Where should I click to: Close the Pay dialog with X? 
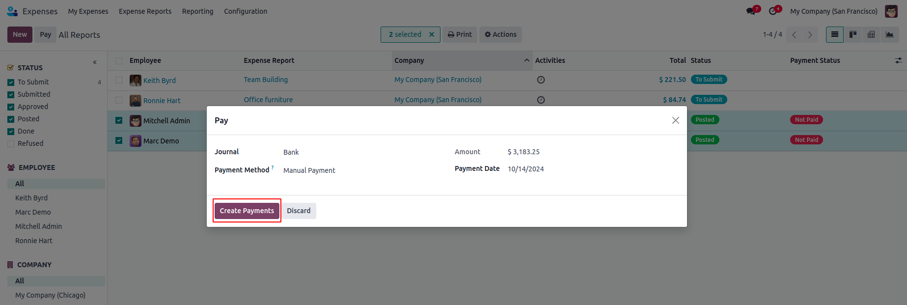tap(676, 120)
